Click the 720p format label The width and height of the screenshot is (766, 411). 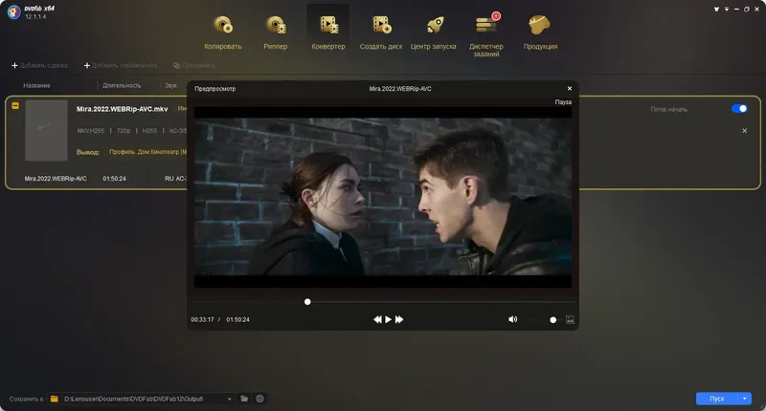(x=124, y=131)
